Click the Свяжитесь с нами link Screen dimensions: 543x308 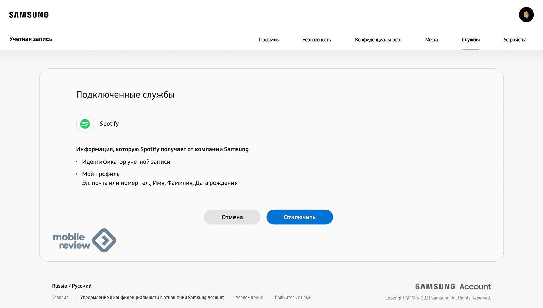tap(293, 298)
